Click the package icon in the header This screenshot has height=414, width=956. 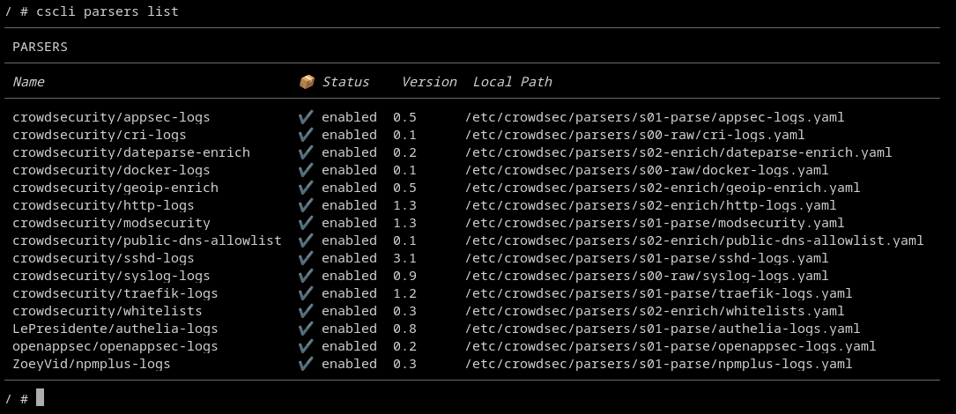point(307,82)
